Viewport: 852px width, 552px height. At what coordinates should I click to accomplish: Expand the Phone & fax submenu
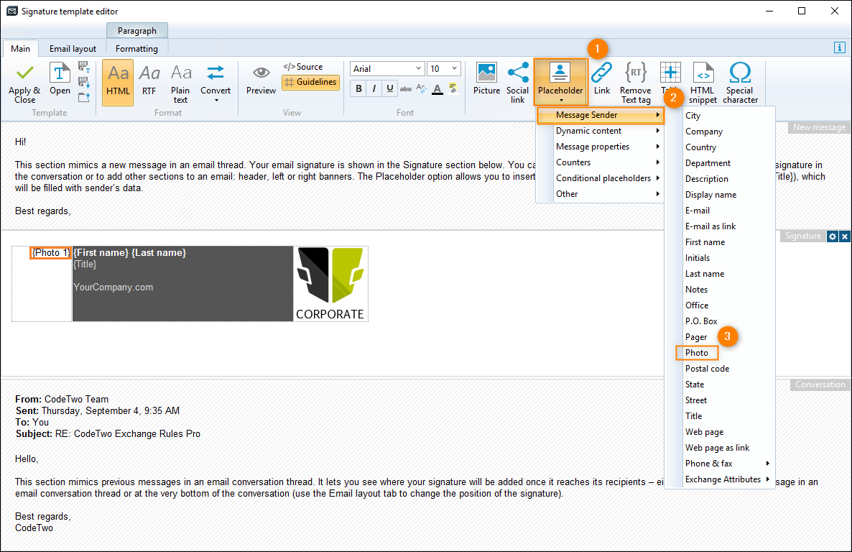coord(720,464)
